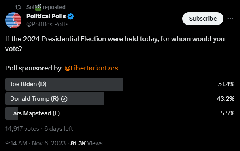
Task: Open the 9:14 AM Nov 6, 2023 timestamp
Action: point(35,143)
